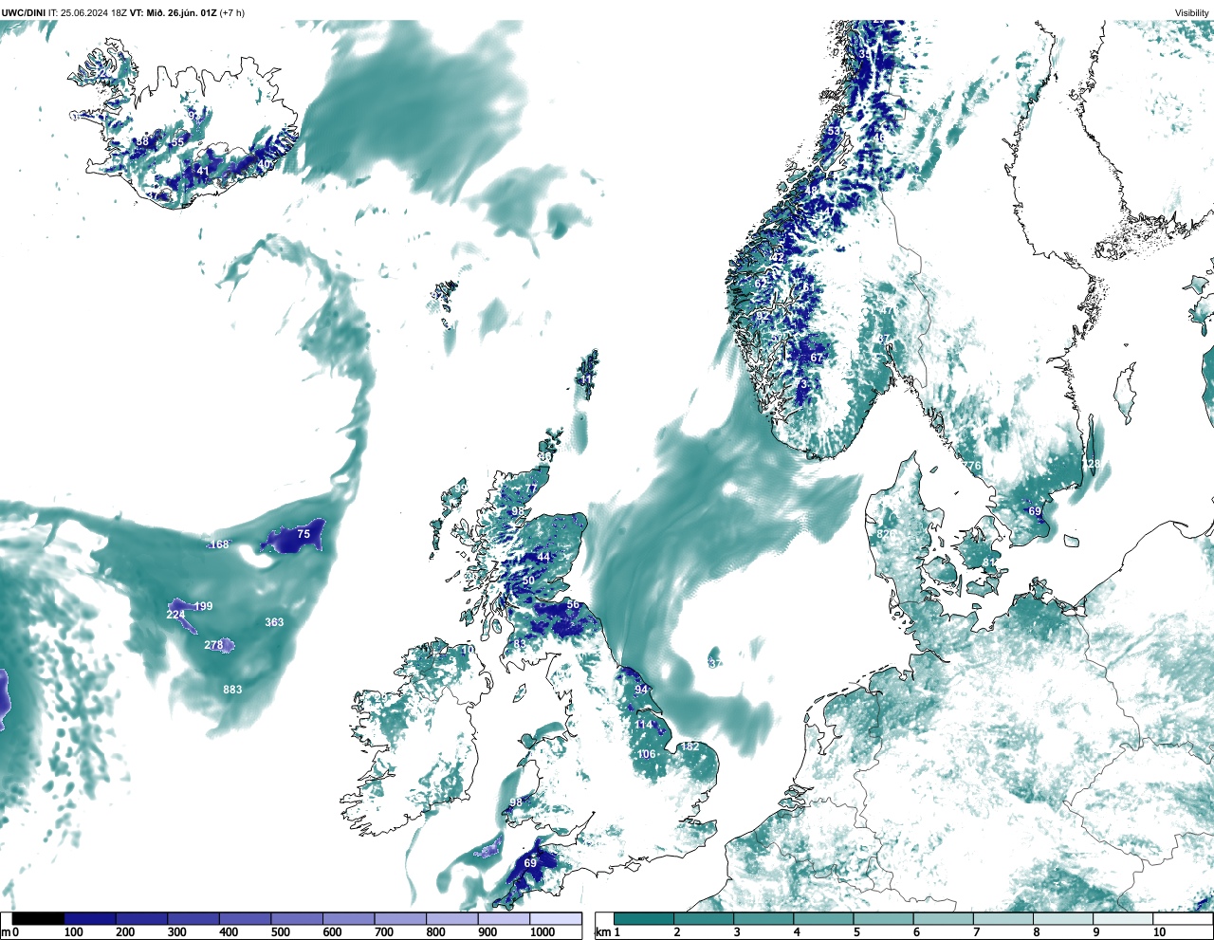Click the black 0–100 m legend segment

click(39, 918)
